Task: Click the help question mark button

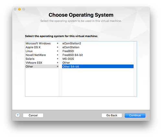Action: click(x=17, y=115)
